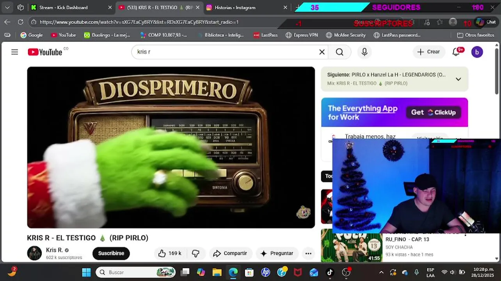The width and height of the screenshot is (501, 281).
Task: Open TikTok from the taskbar
Action: tap(330, 272)
